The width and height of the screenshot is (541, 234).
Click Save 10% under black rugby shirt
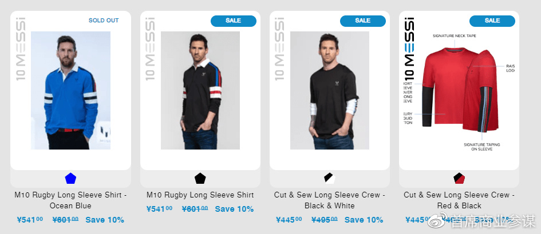[234, 209]
